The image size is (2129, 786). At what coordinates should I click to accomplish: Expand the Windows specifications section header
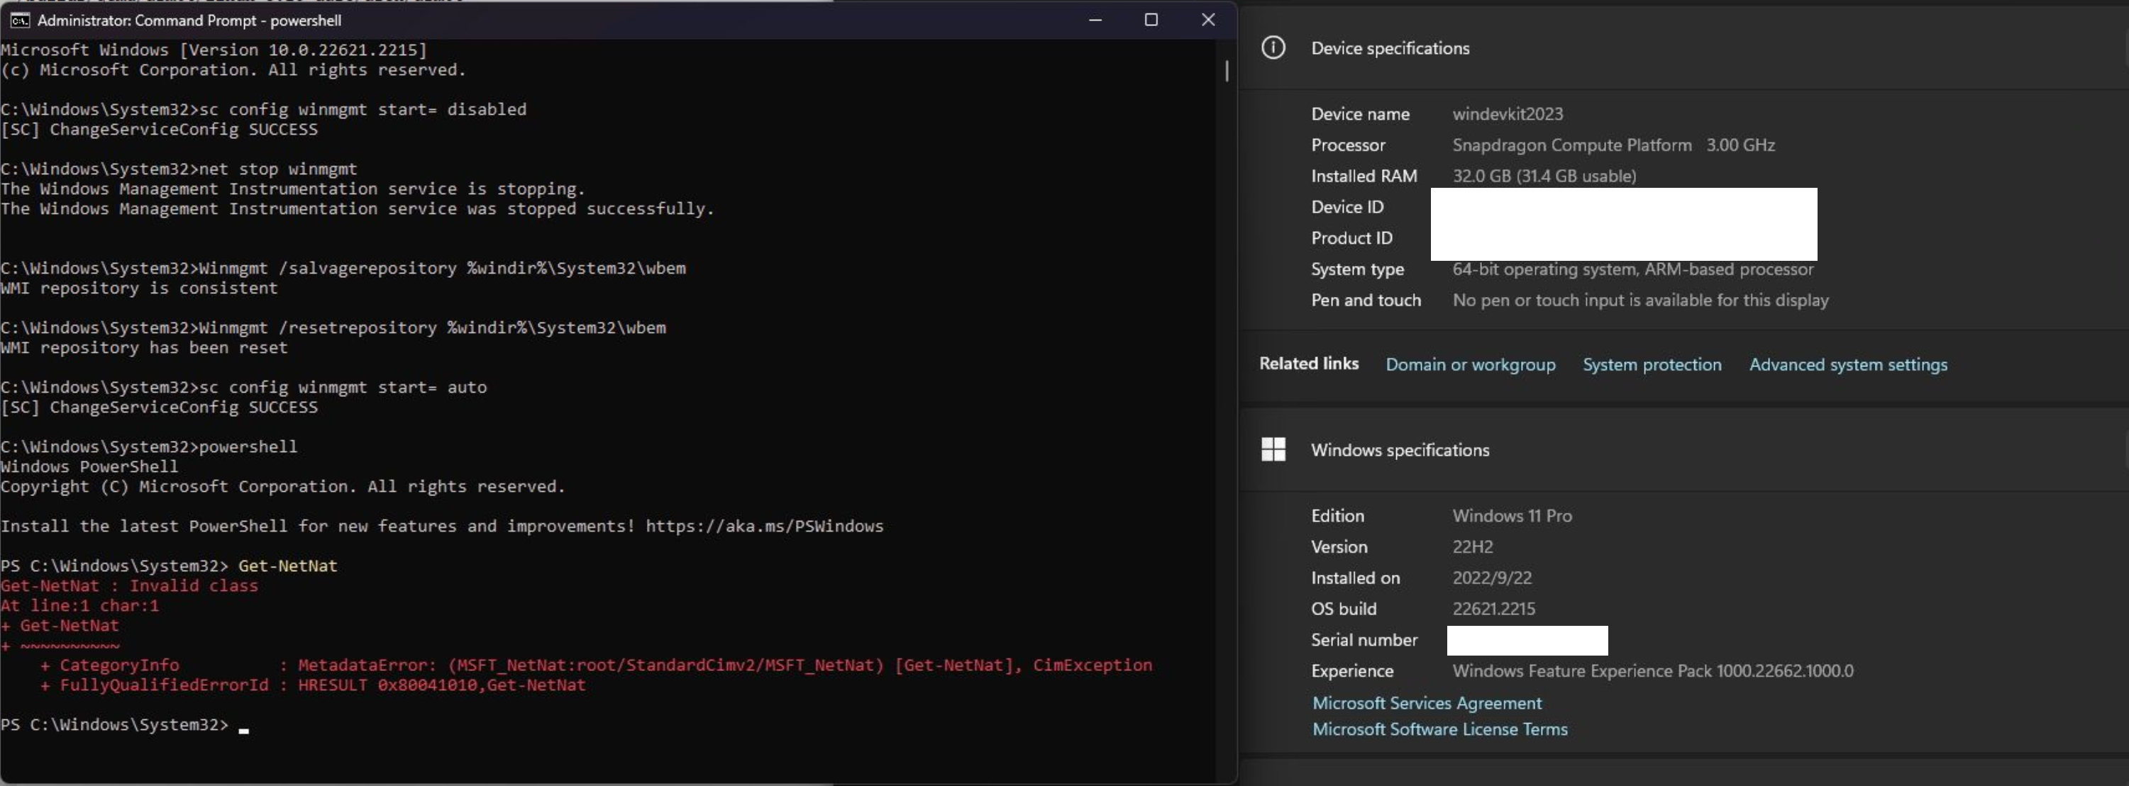tap(1683, 450)
